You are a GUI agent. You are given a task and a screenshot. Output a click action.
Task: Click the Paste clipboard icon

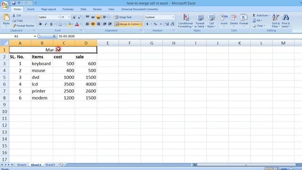click(6, 17)
